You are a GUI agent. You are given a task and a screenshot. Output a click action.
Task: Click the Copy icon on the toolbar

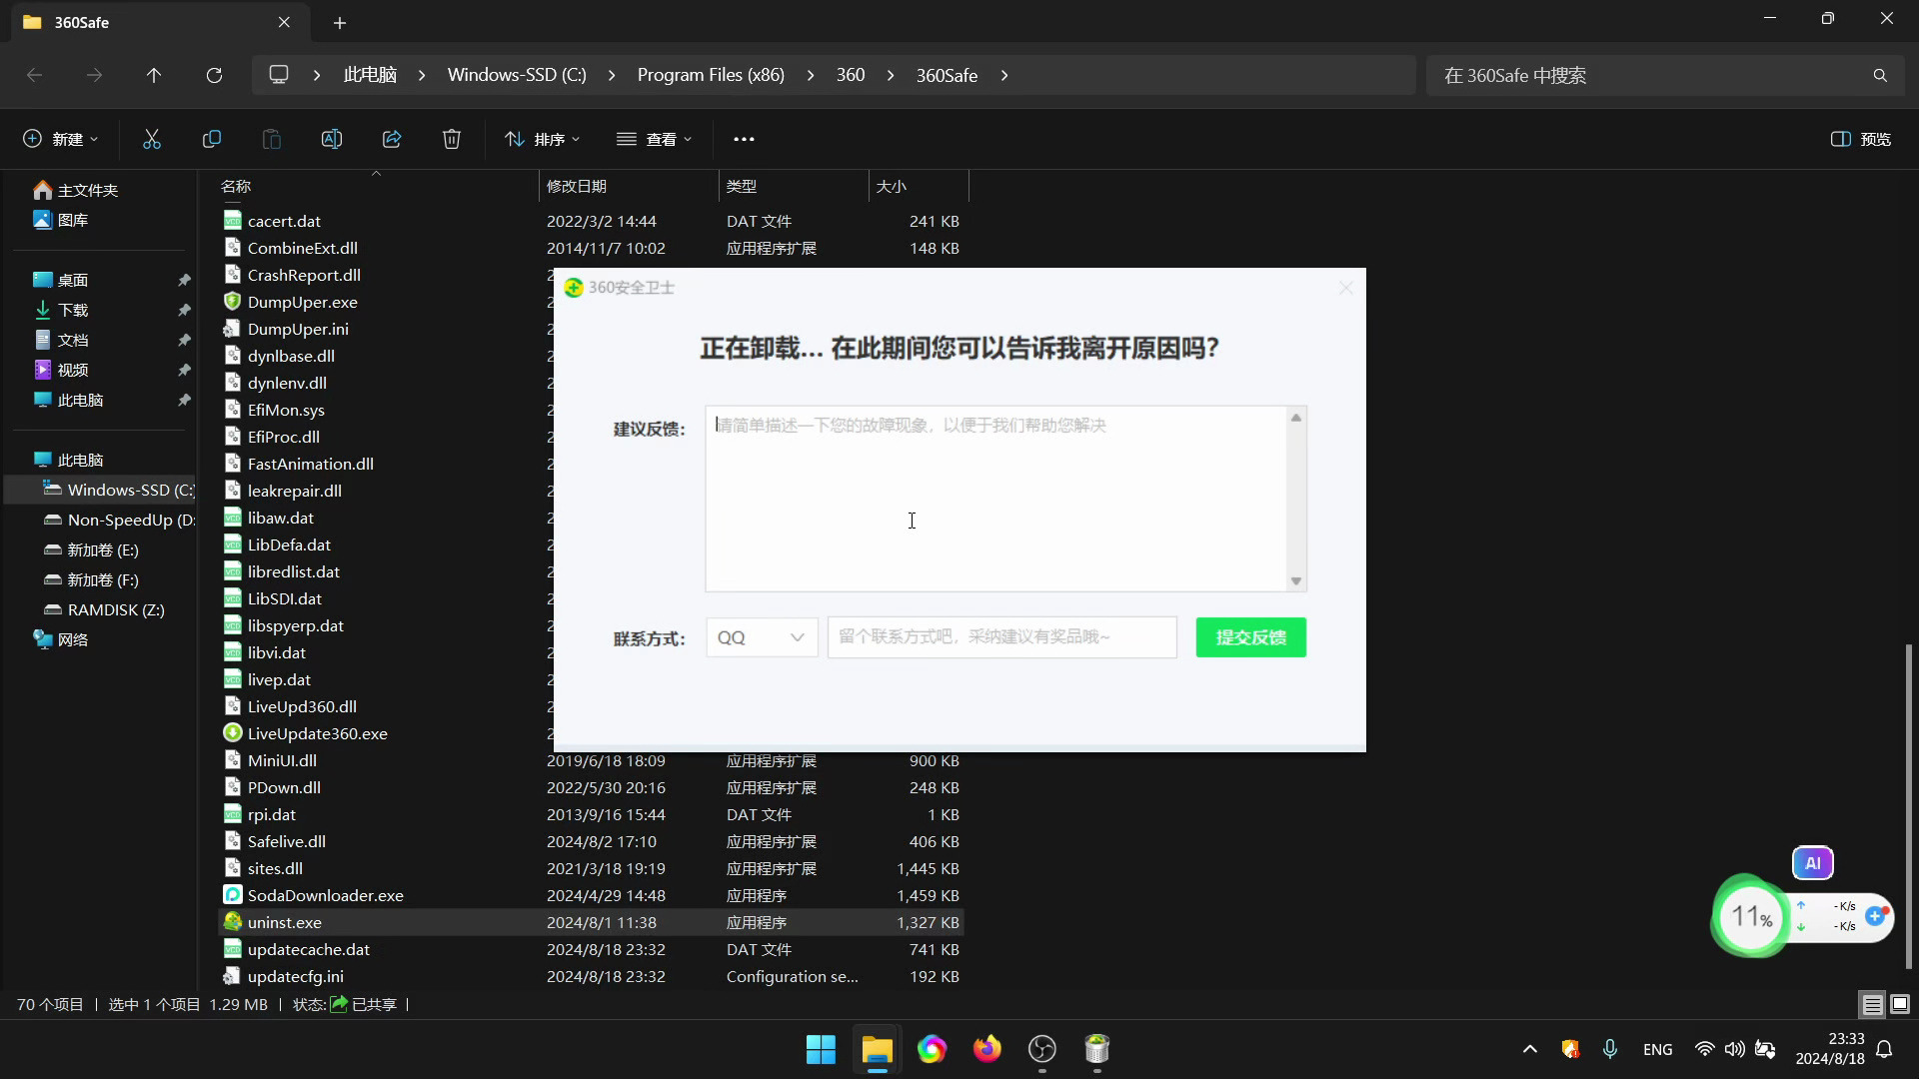tap(211, 139)
